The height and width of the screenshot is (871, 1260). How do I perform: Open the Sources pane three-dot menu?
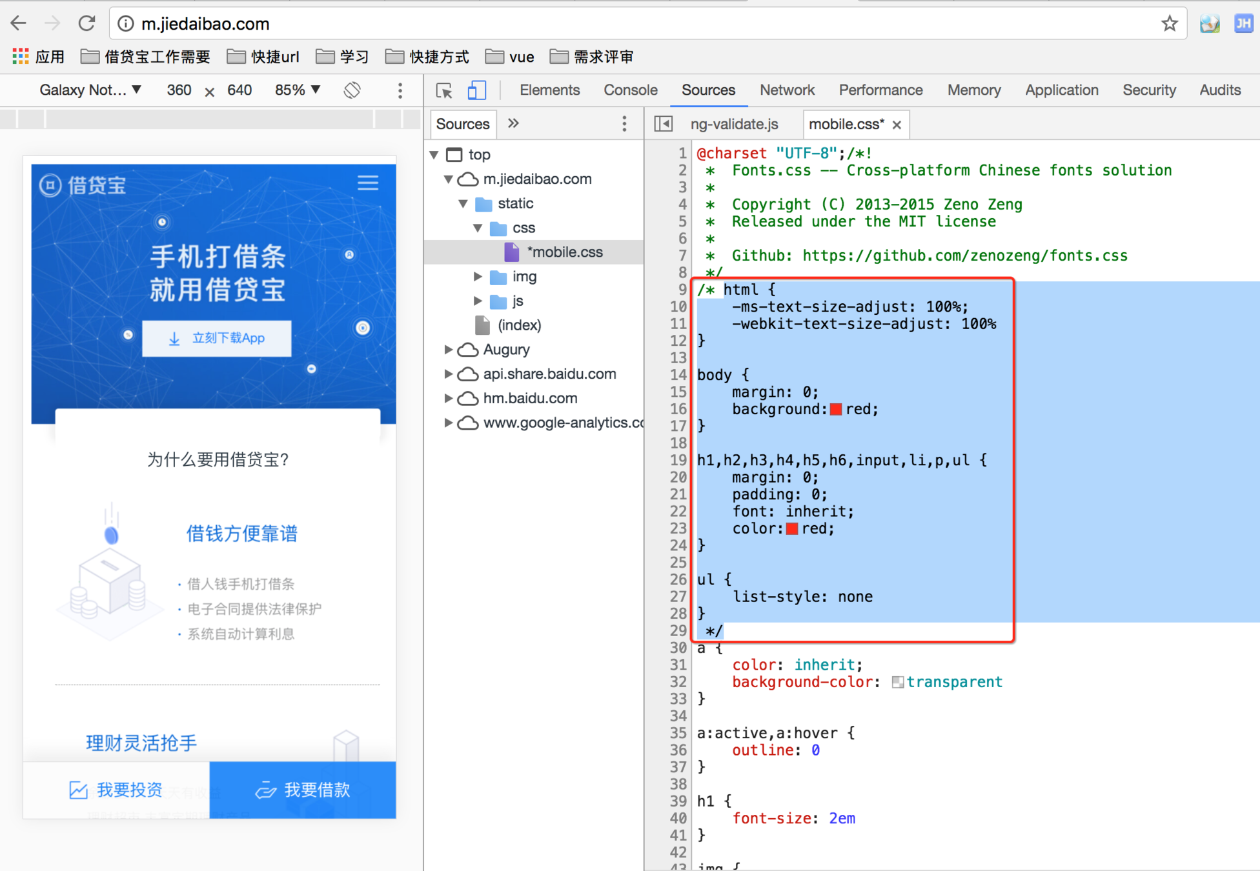624,124
